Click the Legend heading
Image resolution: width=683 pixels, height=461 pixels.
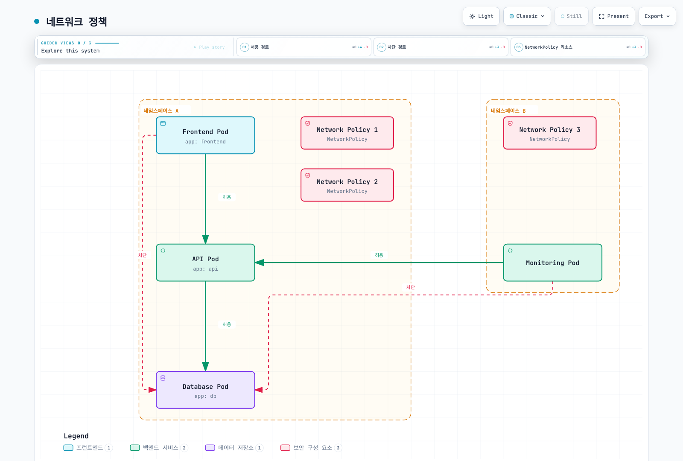pyautogui.click(x=76, y=436)
